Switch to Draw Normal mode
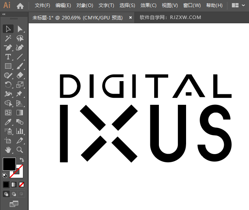The width and height of the screenshot is (249, 210). 6,194
